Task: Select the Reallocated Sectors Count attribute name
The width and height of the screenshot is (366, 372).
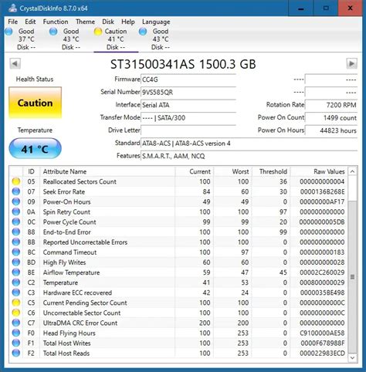Action: pos(80,181)
